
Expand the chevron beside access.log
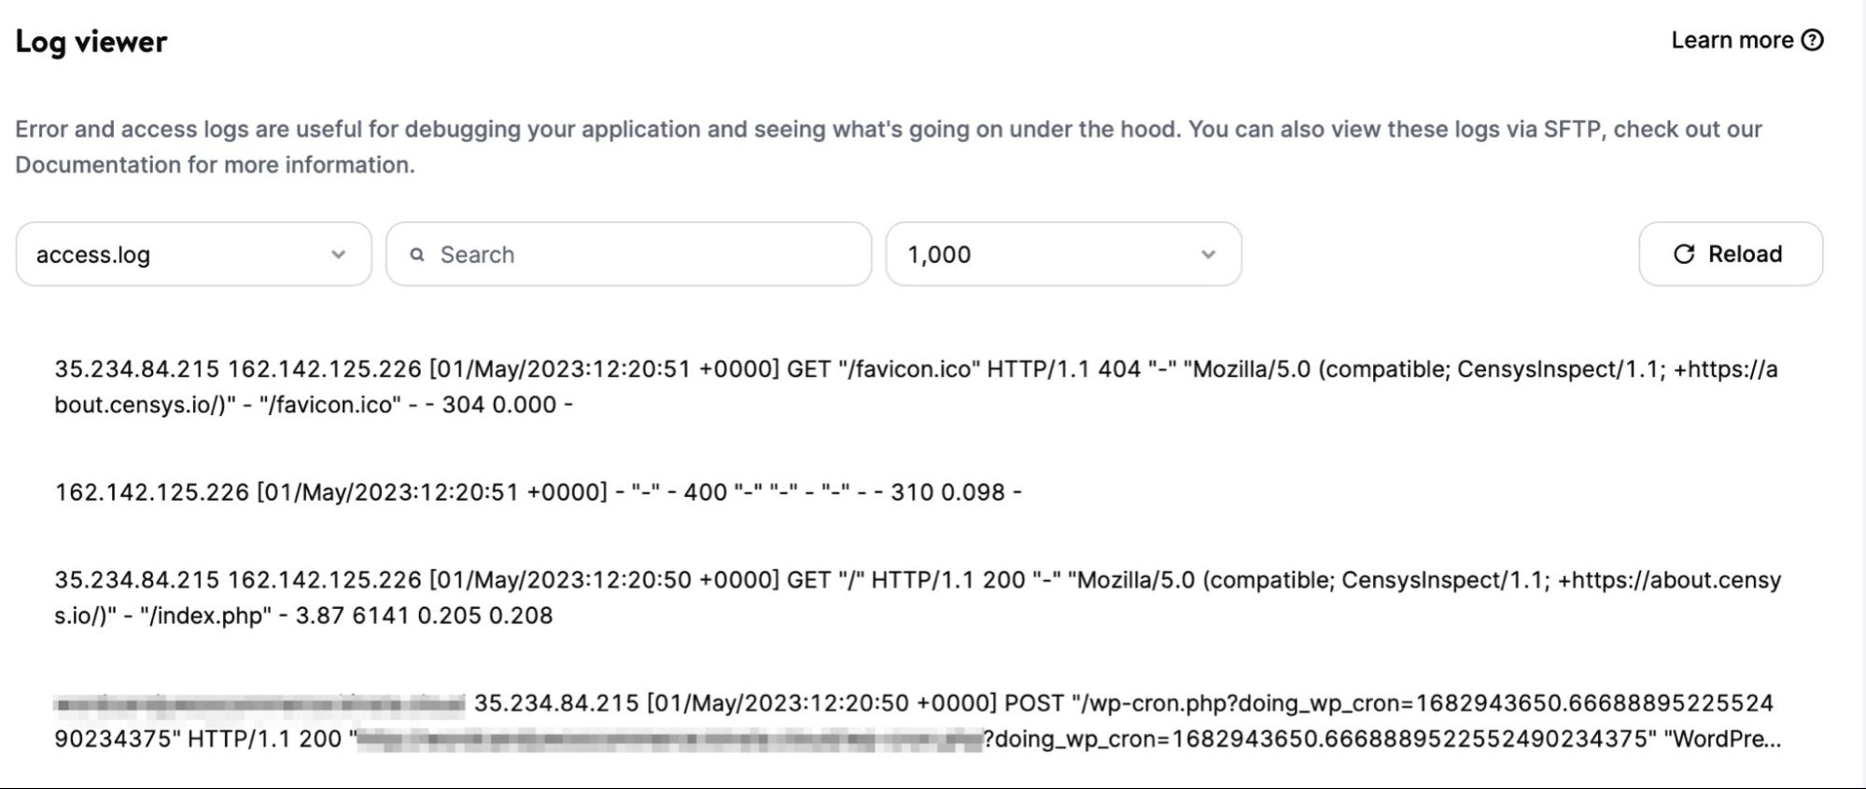[338, 255]
